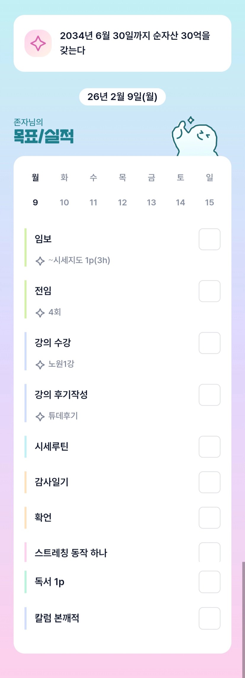Screen dimensions: 245x678
Task: Check off 독서 1p
Action: 209,582
